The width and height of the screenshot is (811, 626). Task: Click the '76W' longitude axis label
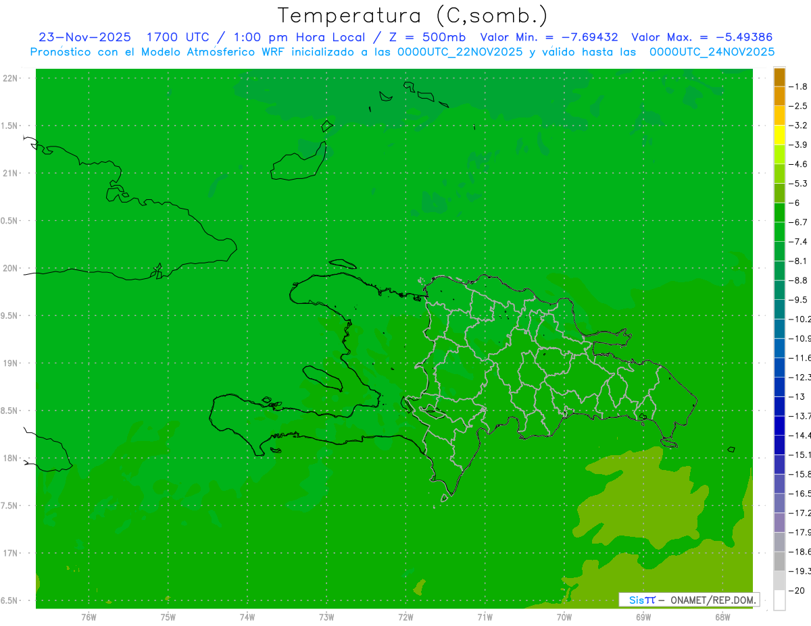click(89, 617)
